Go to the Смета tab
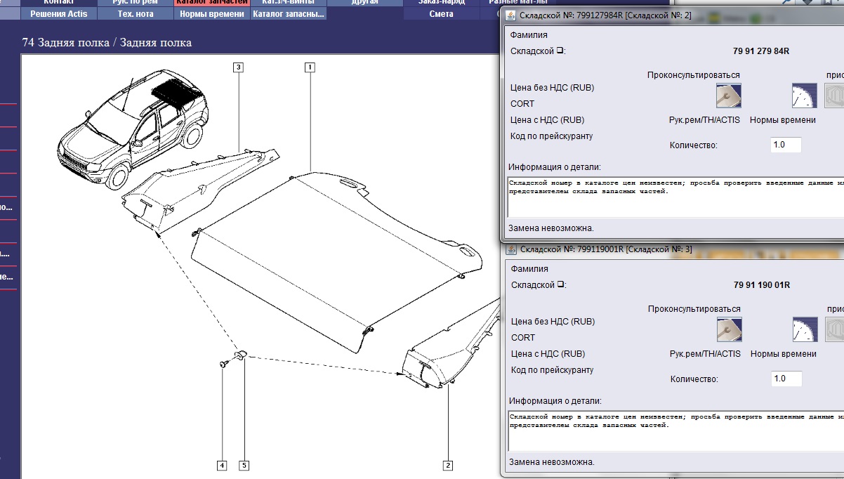 tap(441, 14)
